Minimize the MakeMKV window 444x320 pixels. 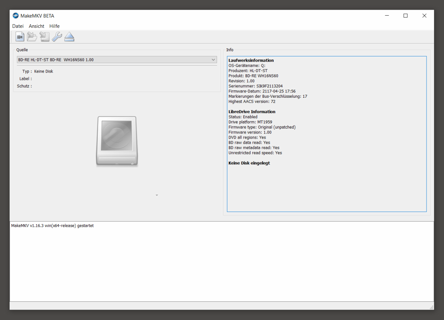[387, 16]
